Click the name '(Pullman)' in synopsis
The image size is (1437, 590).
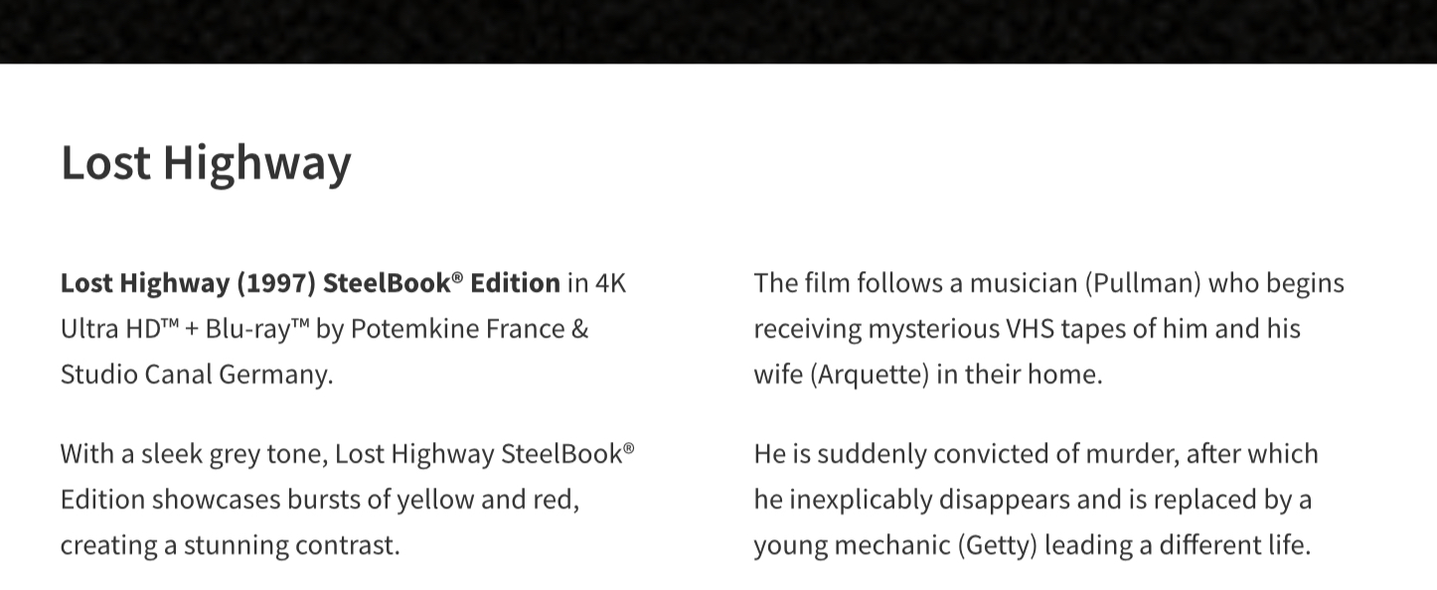(x=1143, y=283)
